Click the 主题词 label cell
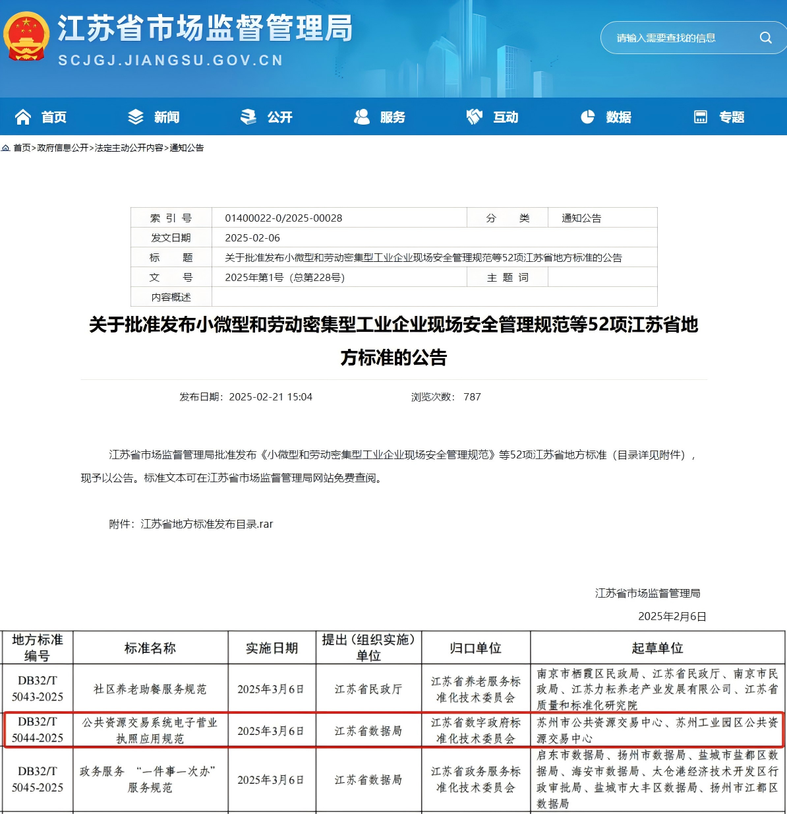787x814 pixels. tap(508, 278)
